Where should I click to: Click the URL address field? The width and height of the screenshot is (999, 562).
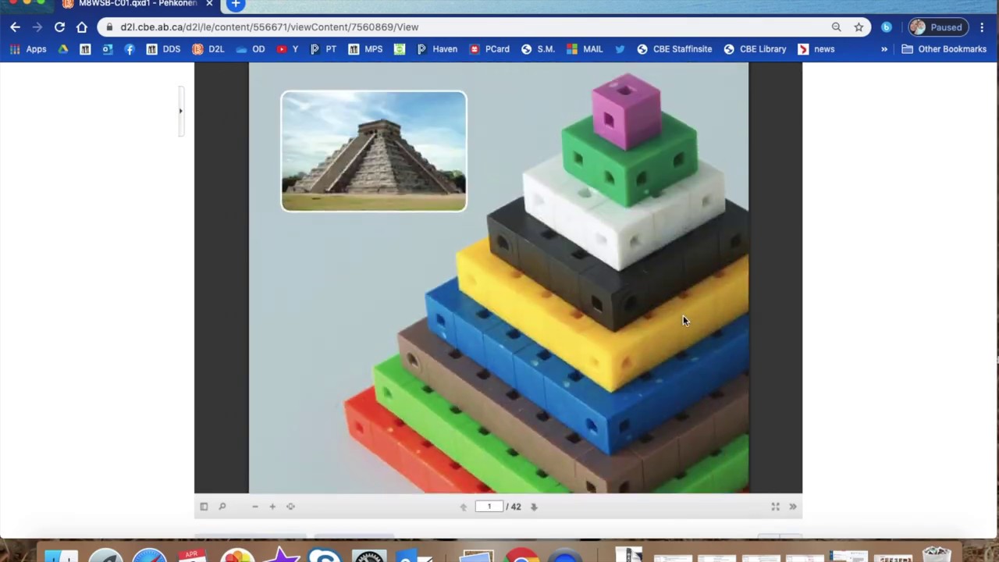[x=468, y=27]
